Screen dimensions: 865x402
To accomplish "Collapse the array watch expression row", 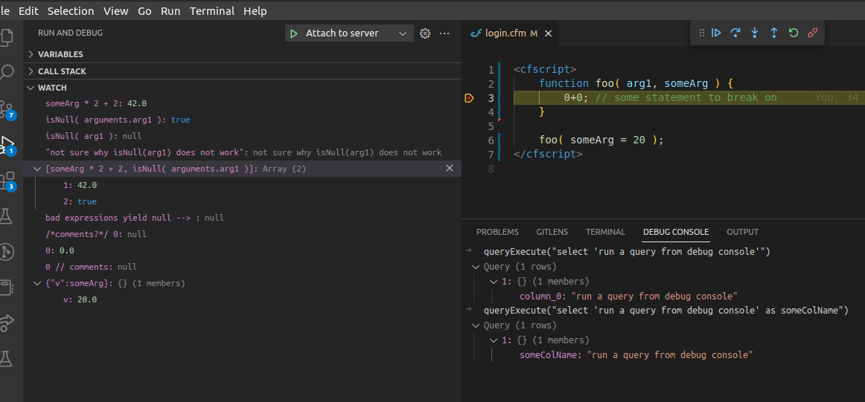I will 37,169.
